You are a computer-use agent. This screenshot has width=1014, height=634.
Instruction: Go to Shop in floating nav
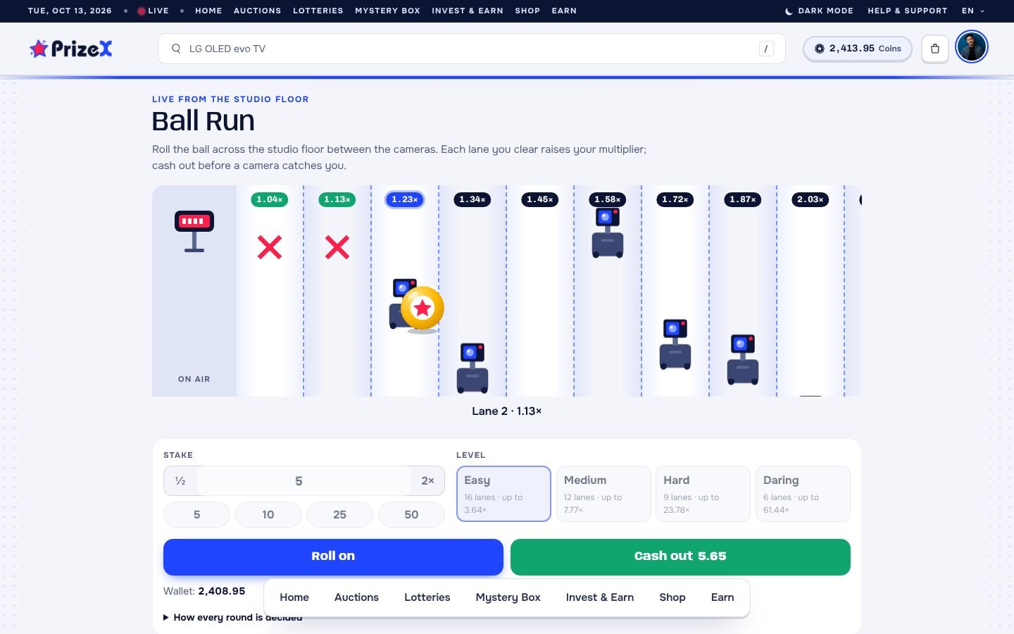point(672,597)
